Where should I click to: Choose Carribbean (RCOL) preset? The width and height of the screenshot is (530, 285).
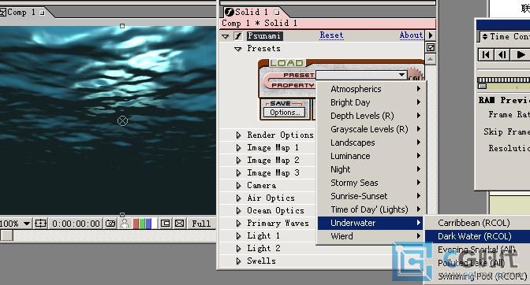pyautogui.click(x=477, y=223)
